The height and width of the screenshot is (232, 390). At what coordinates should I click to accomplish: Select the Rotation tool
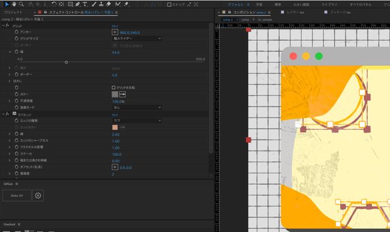(53, 4)
